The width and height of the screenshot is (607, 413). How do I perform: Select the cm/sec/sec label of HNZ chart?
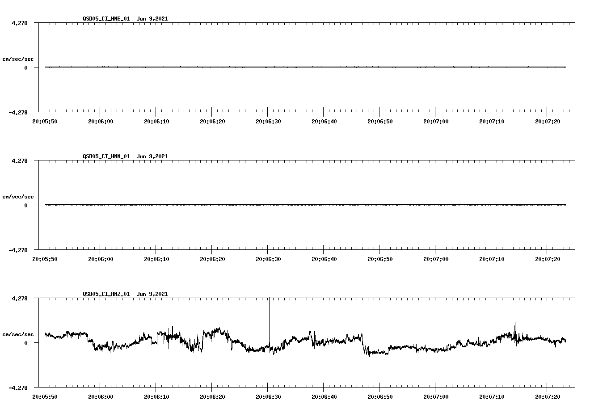[x=18, y=334]
